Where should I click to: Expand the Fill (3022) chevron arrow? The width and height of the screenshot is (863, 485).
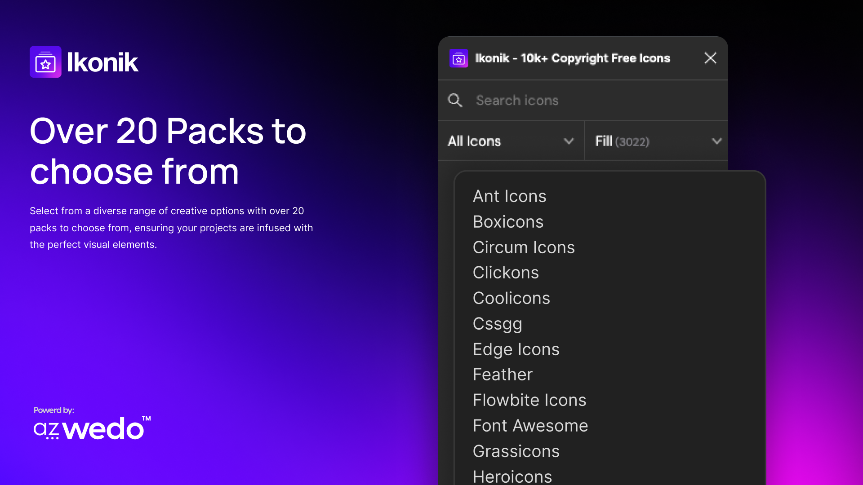click(717, 141)
